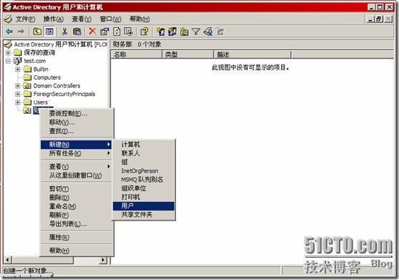Click the Forward arrow toolbar icon
Image resolution: width=399 pixels, height=280 pixels.
click(x=21, y=32)
